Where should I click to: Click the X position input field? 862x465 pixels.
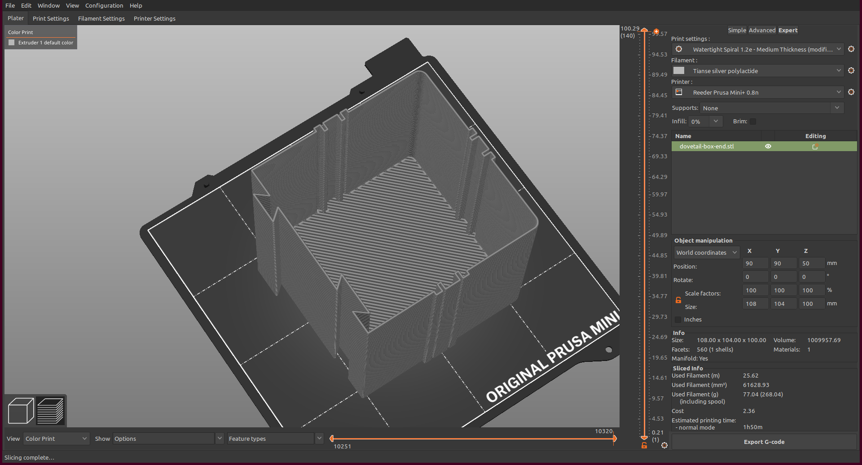(x=755, y=263)
